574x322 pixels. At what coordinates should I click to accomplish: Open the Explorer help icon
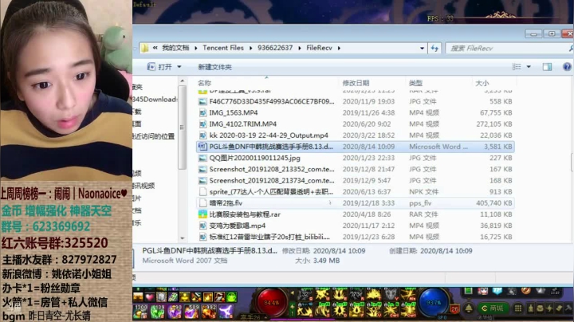567,67
